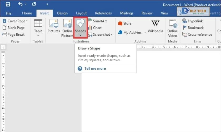The height and width of the screenshot is (132, 221).
Task: Click the Tell me more link
Action: point(95,68)
